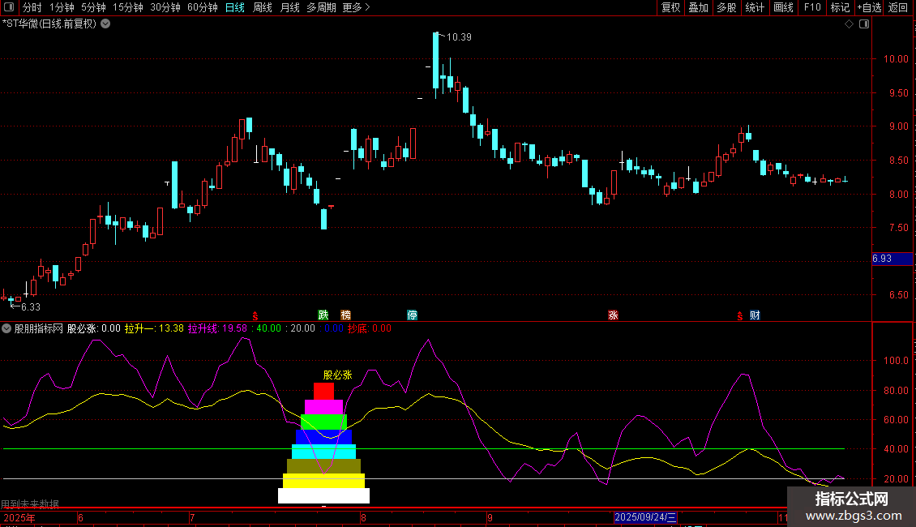Add stock with the +自选 button
916x527 pixels.
[869, 8]
